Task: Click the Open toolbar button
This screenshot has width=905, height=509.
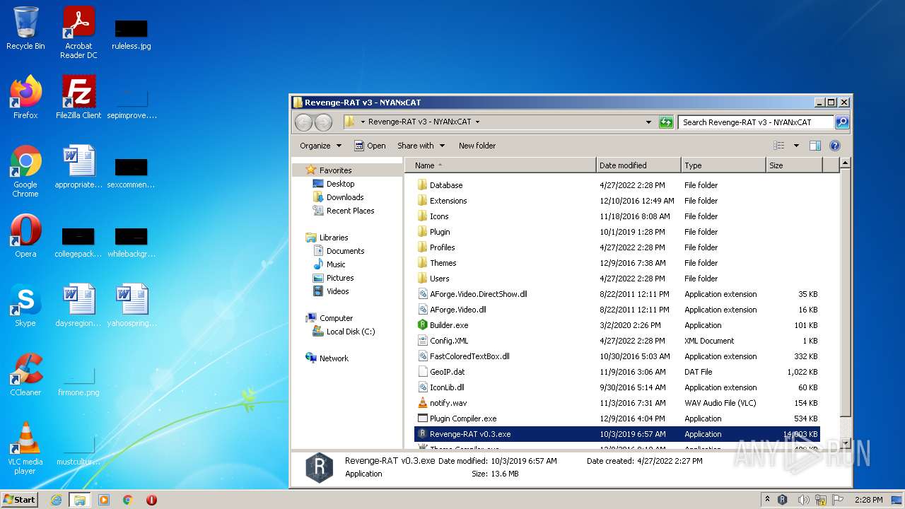Action: pos(370,146)
